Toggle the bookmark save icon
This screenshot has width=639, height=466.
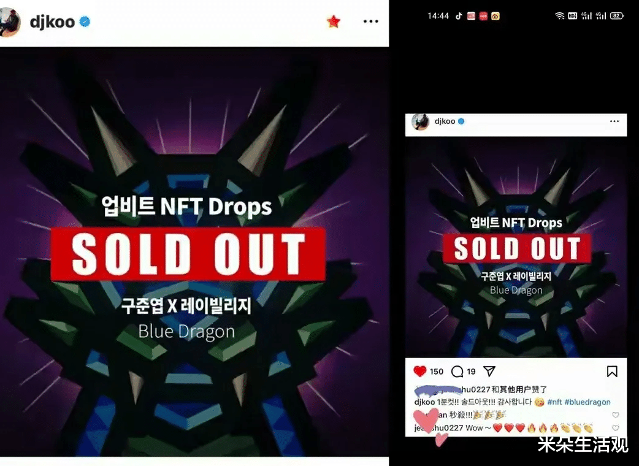tap(611, 372)
